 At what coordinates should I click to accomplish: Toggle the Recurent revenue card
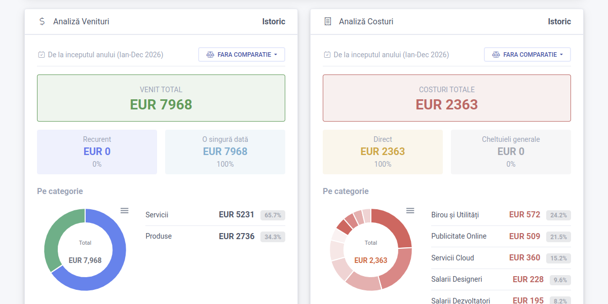click(97, 151)
